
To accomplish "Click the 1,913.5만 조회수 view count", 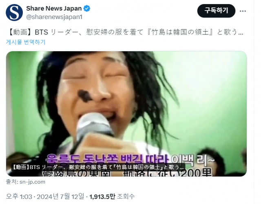I will 112,197.
